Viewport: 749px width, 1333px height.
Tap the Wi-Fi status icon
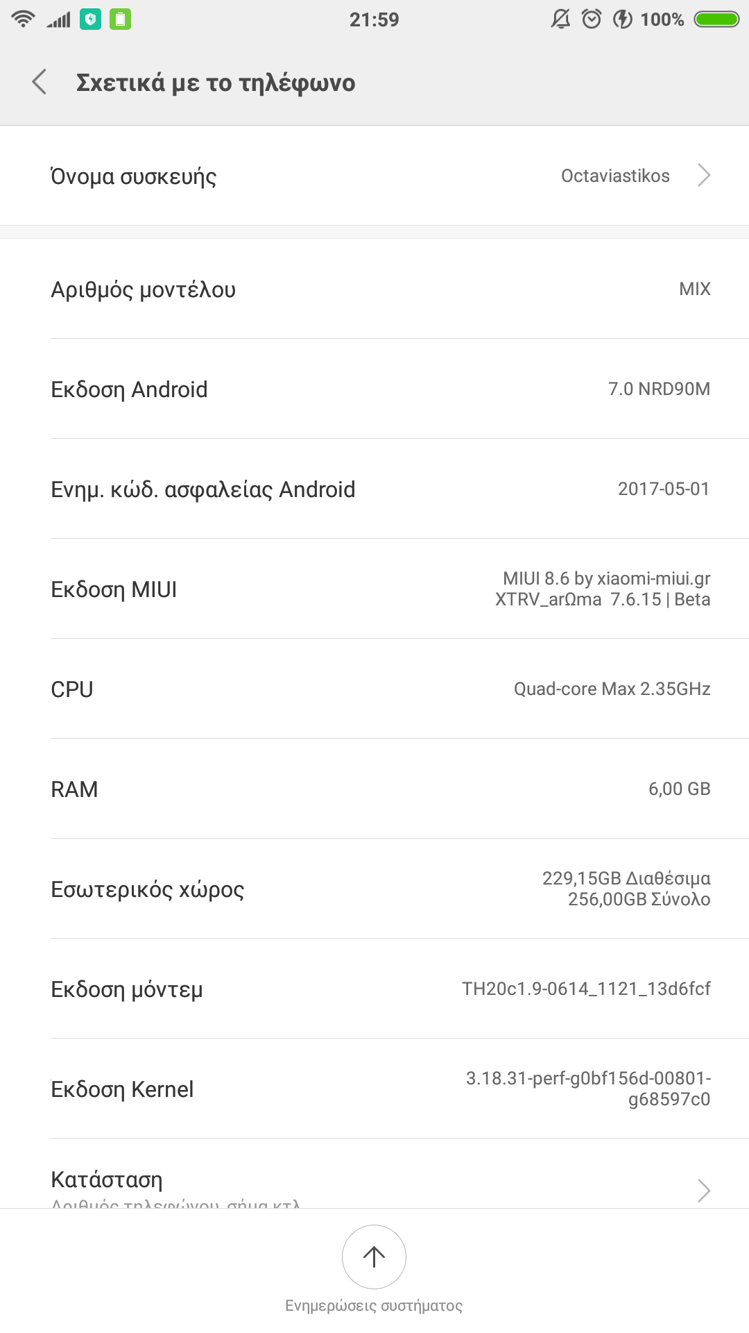click(23, 19)
